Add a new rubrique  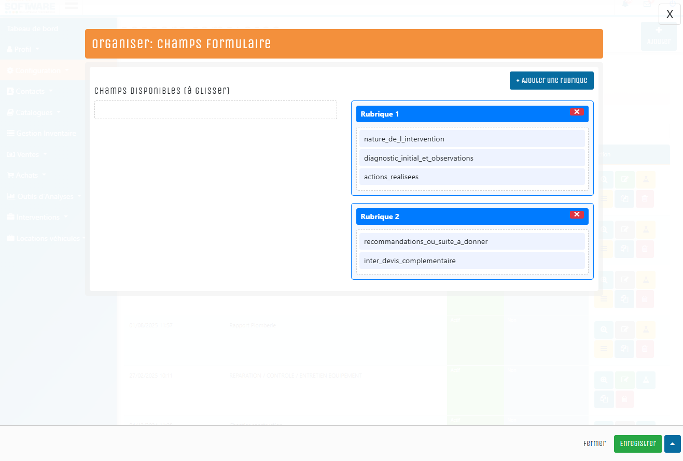pyautogui.click(x=551, y=80)
